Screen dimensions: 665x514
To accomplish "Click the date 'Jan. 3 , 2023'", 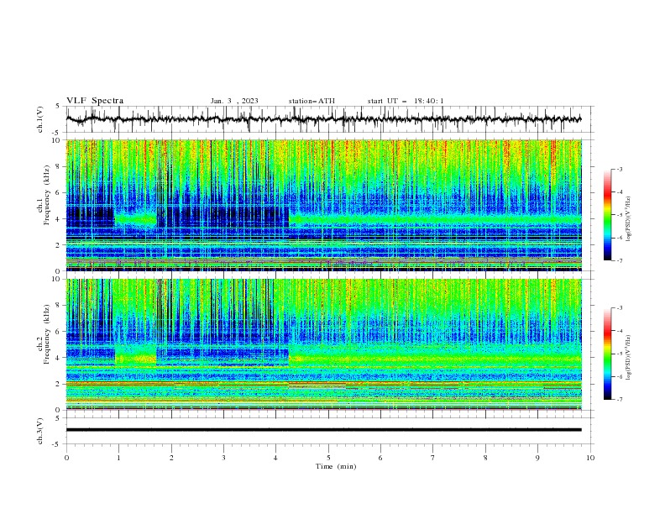I will (234, 101).
